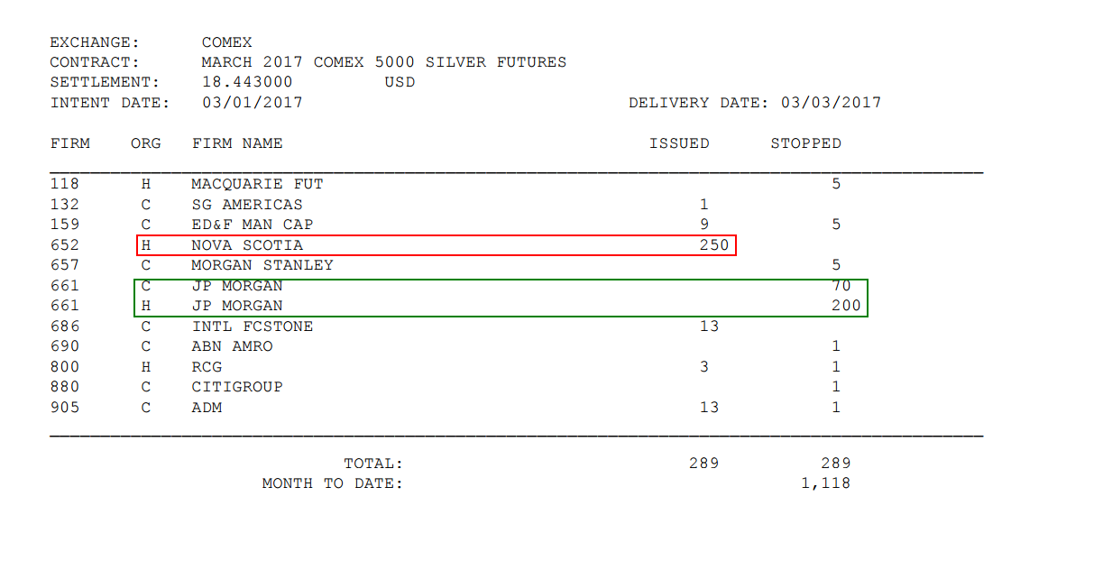
Task: Select the ADM firm name
Action: (x=207, y=408)
